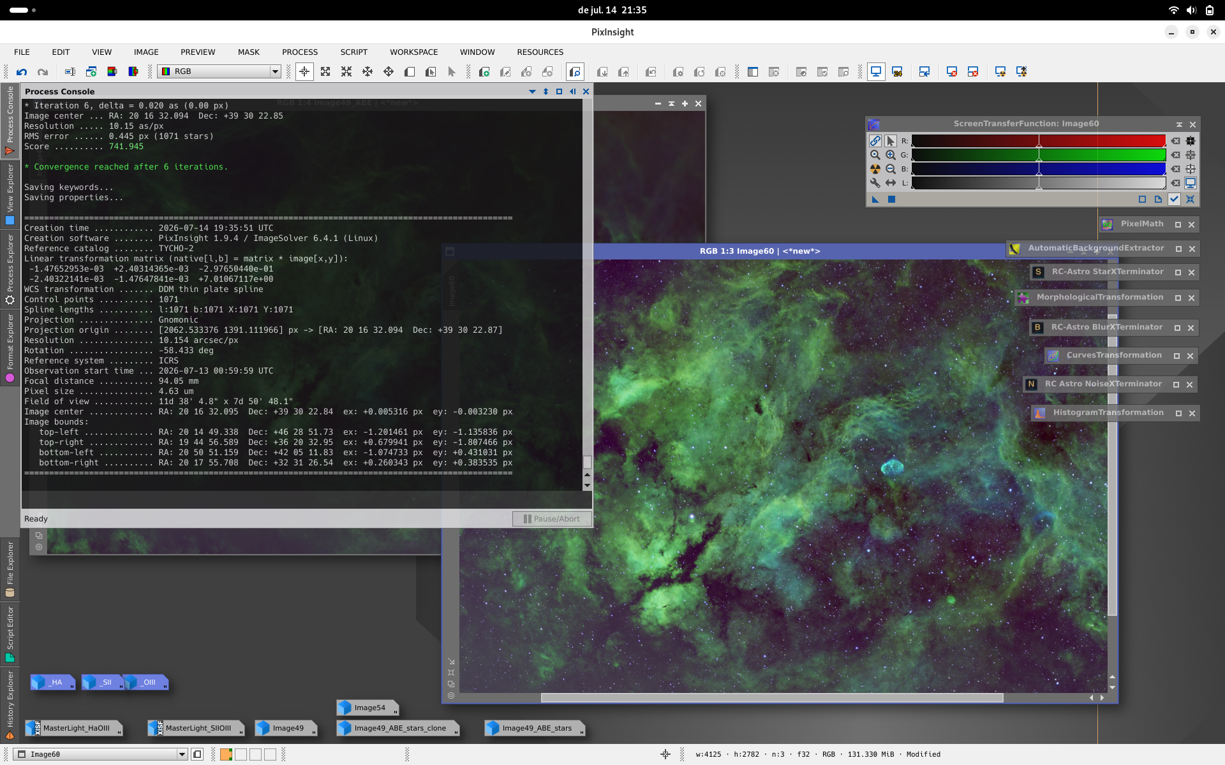Screen dimensions: 1225x765
Task: Select the Readout mode crosshair tool
Action: point(304,72)
